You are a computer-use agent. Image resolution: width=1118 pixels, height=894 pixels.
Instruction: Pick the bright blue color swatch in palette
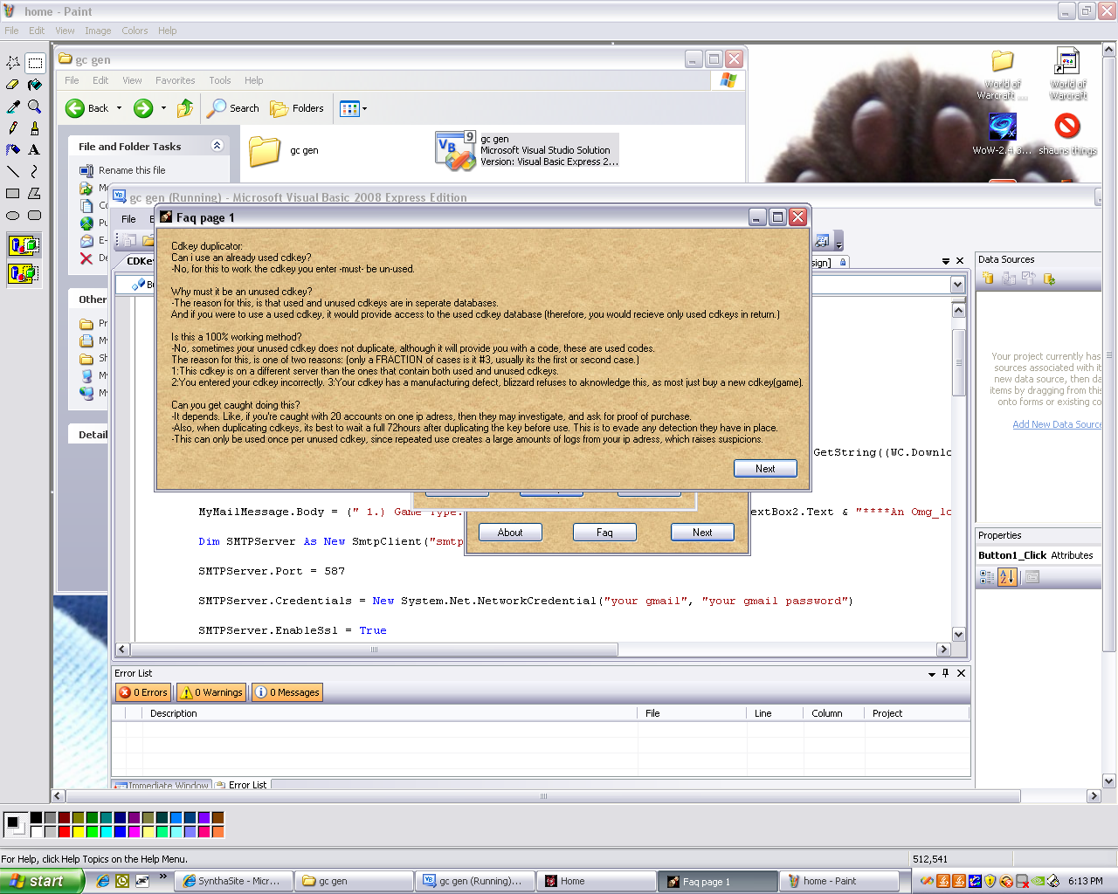pos(121,831)
